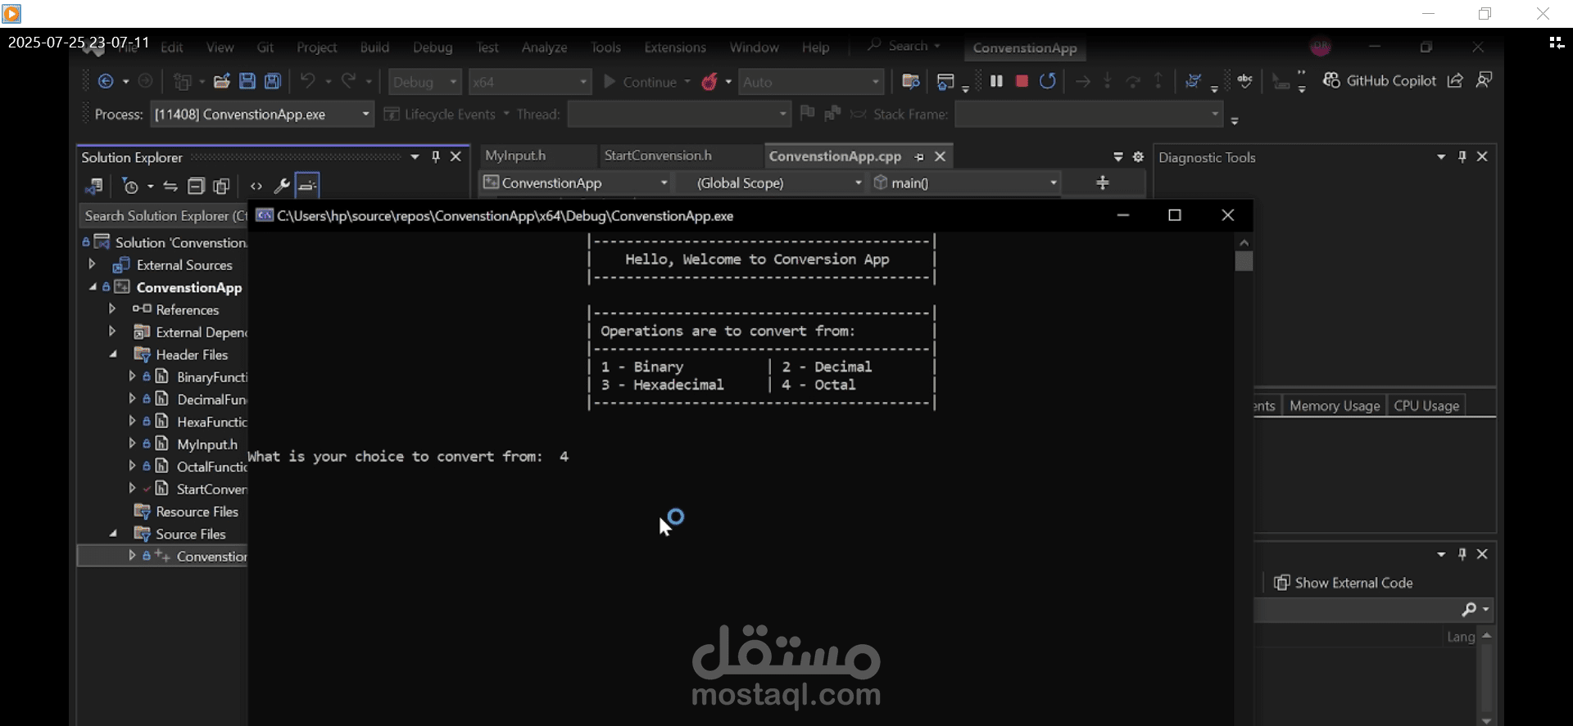The image size is (1573, 726).
Task: Click the Send Feedback person icon
Action: pos(1484,80)
